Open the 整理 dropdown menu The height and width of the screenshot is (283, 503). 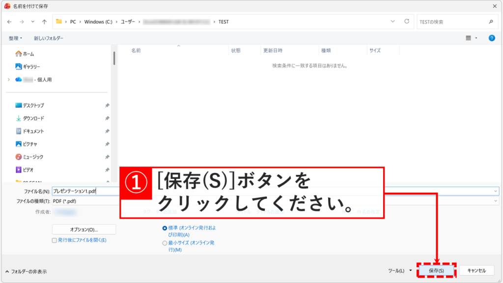tap(15, 37)
